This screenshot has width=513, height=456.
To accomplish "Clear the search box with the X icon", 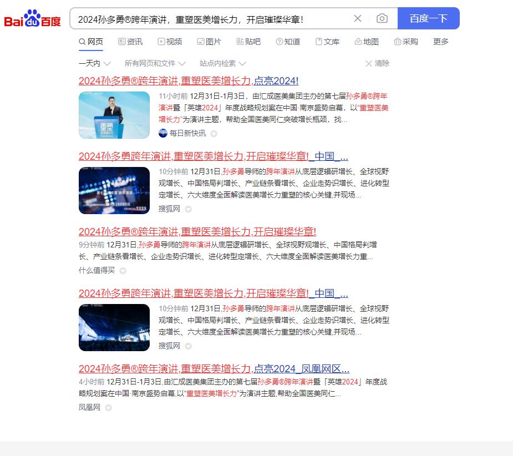I will click(358, 19).
